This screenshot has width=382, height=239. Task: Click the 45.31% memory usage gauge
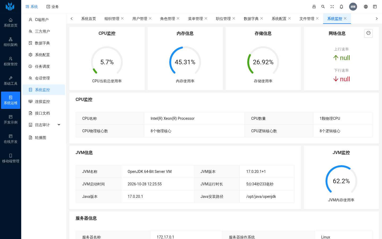[185, 62]
